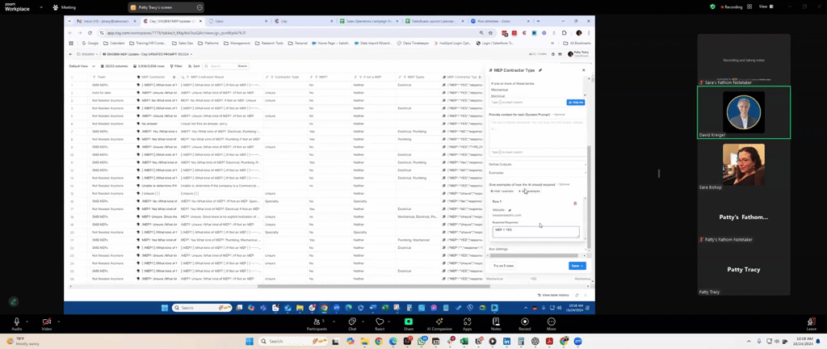827x349 pixels.
Task: Expand the Run Settings section
Action: coord(498,249)
